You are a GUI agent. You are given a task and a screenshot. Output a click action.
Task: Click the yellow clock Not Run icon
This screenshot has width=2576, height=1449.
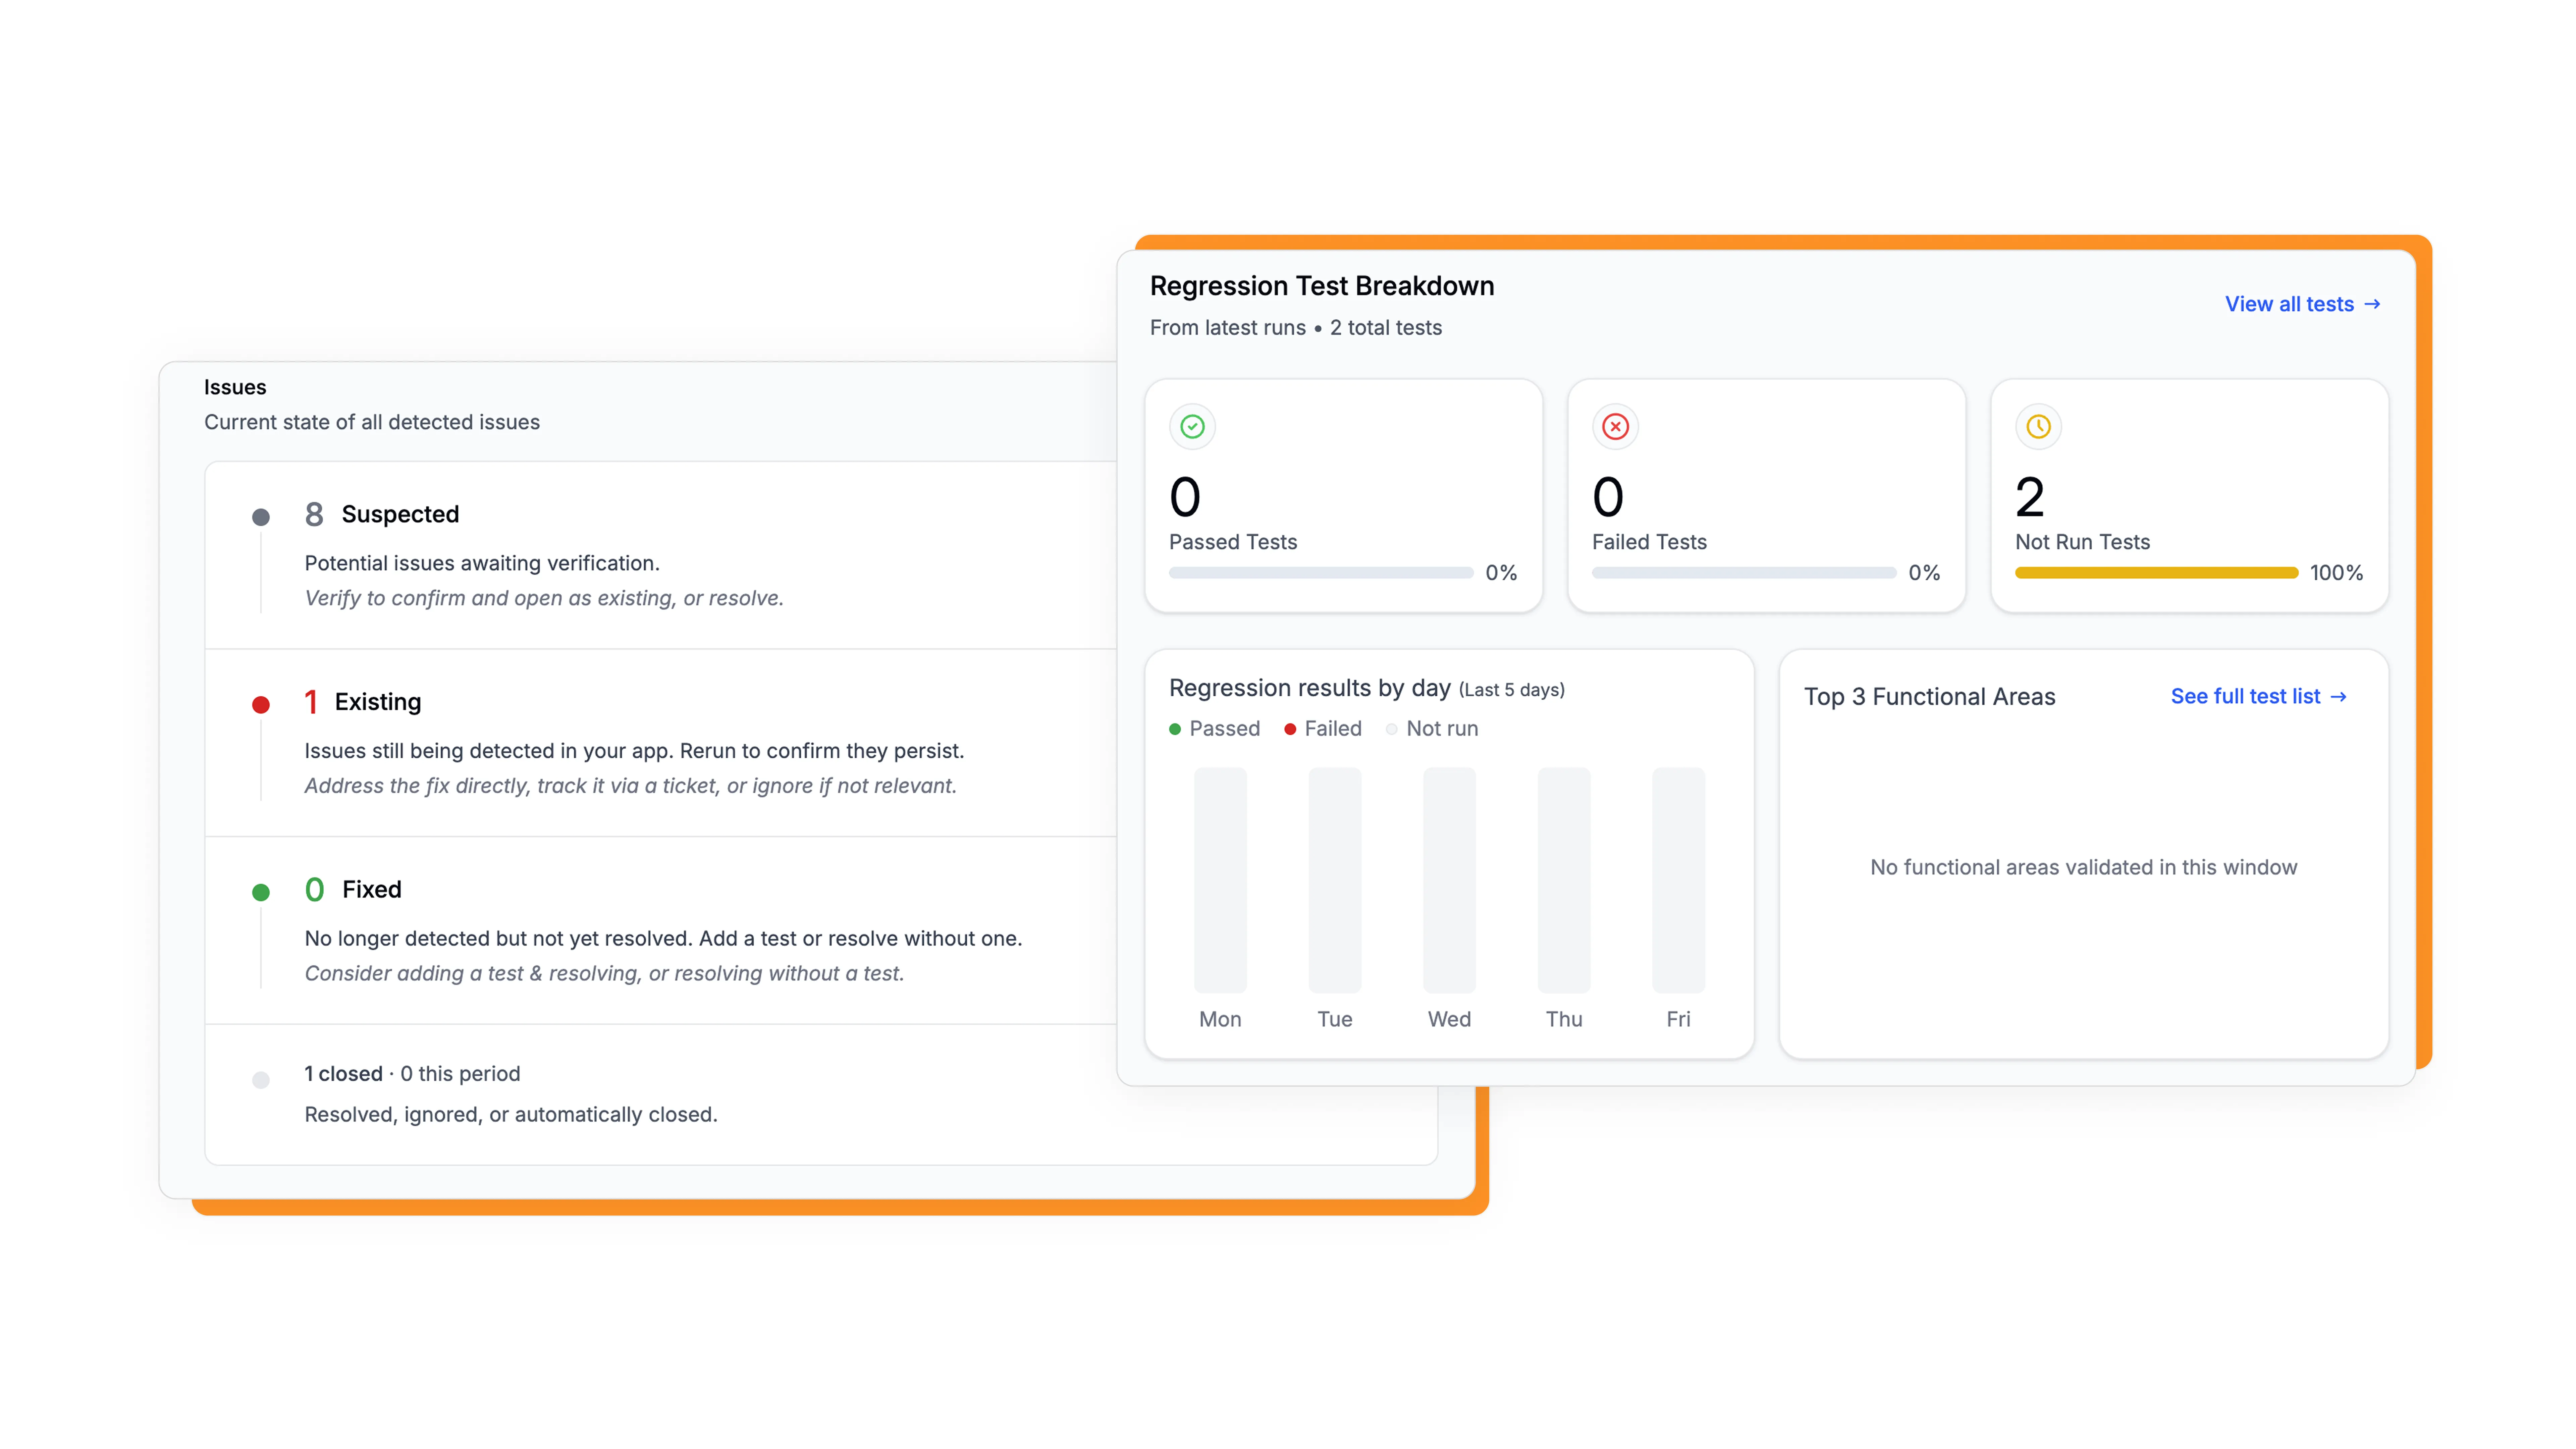(2038, 427)
